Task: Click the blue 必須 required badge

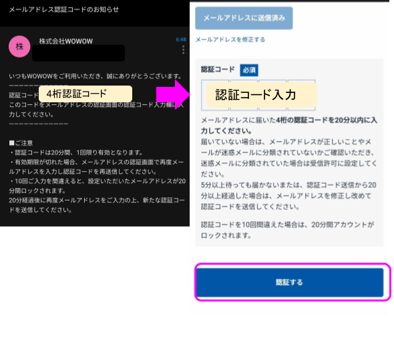Action: pyautogui.click(x=249, y=70)
